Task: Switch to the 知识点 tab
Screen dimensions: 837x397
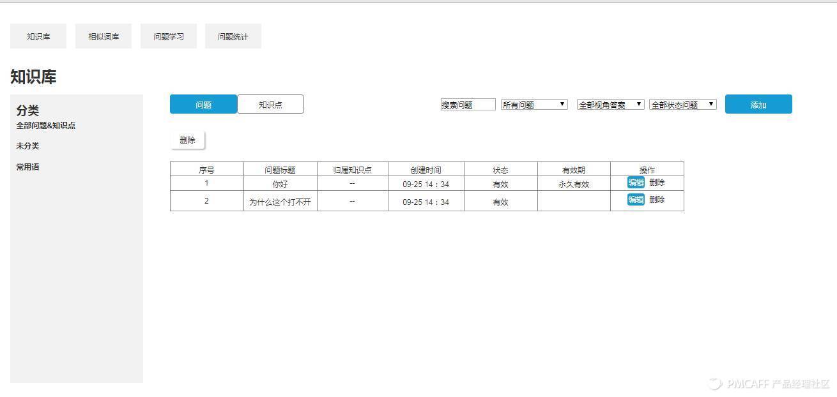Action: click(x=270, y=103)
